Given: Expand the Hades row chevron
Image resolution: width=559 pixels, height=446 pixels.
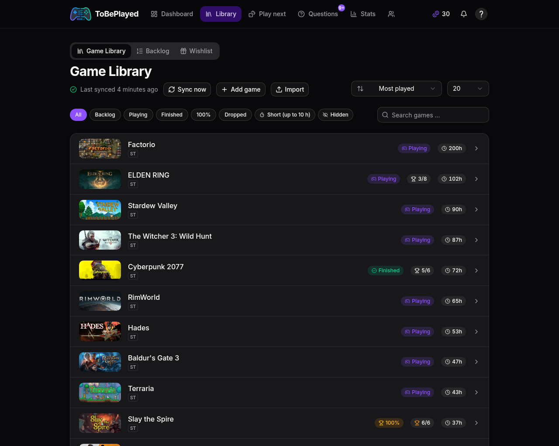Looking at the screenshot, I should coord(476,332).
